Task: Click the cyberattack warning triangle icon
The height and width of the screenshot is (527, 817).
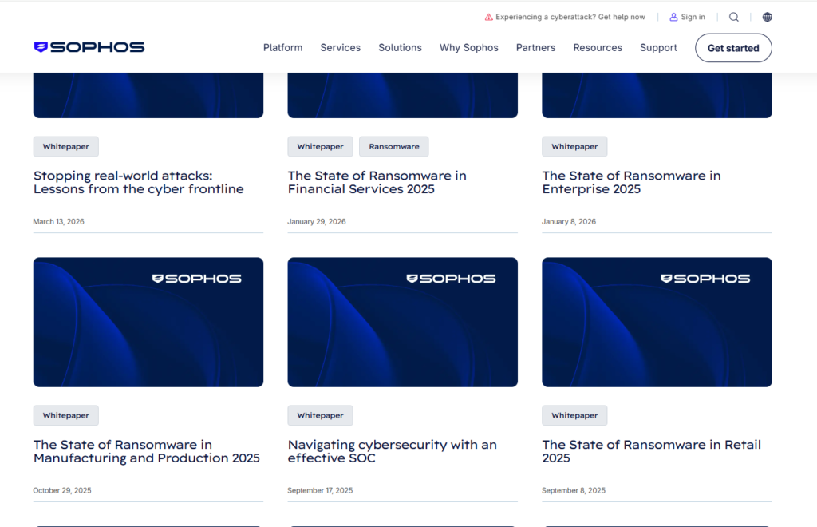Action: (x=488, y=17)
